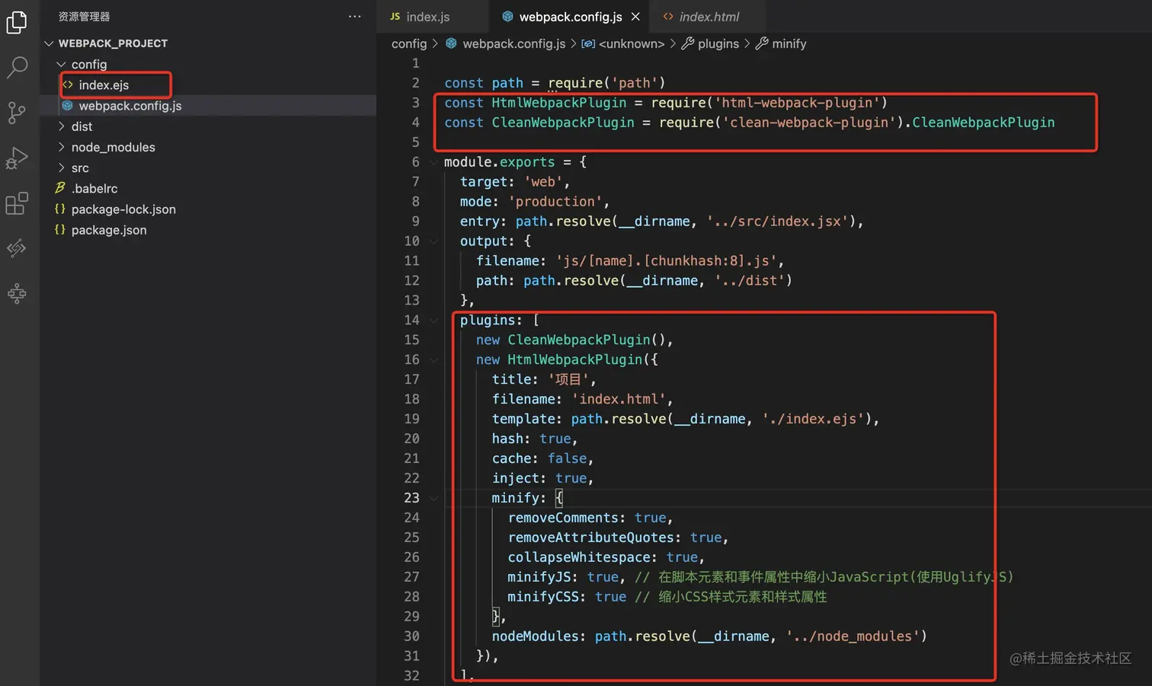Select the src folder name
The height and width of the screenshot is (686, 1152).
(x=80, y=168)
